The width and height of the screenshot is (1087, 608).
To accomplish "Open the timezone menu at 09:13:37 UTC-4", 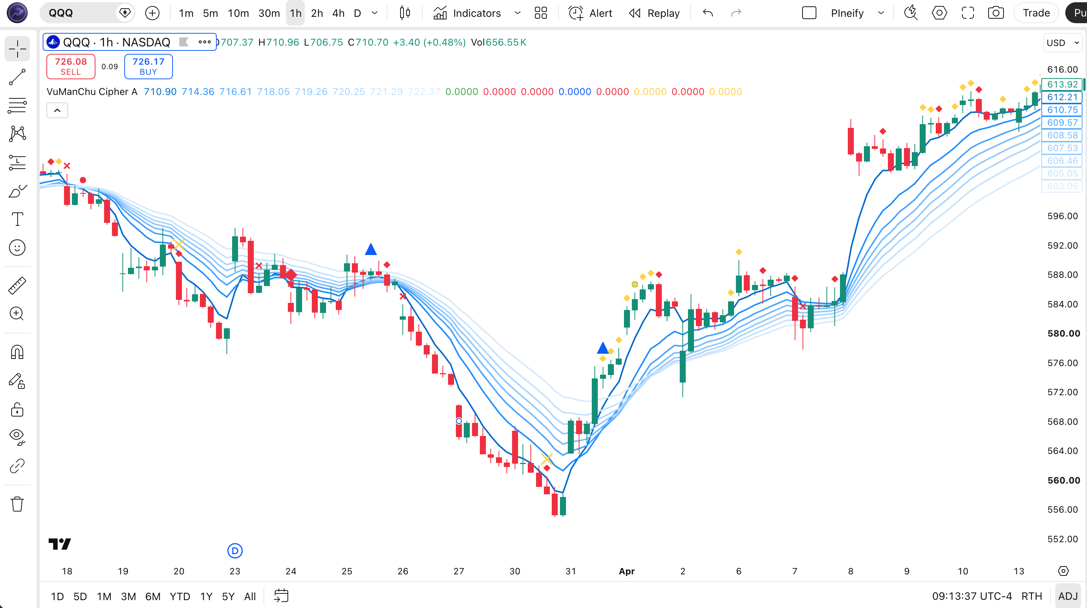I will [972, 596].
